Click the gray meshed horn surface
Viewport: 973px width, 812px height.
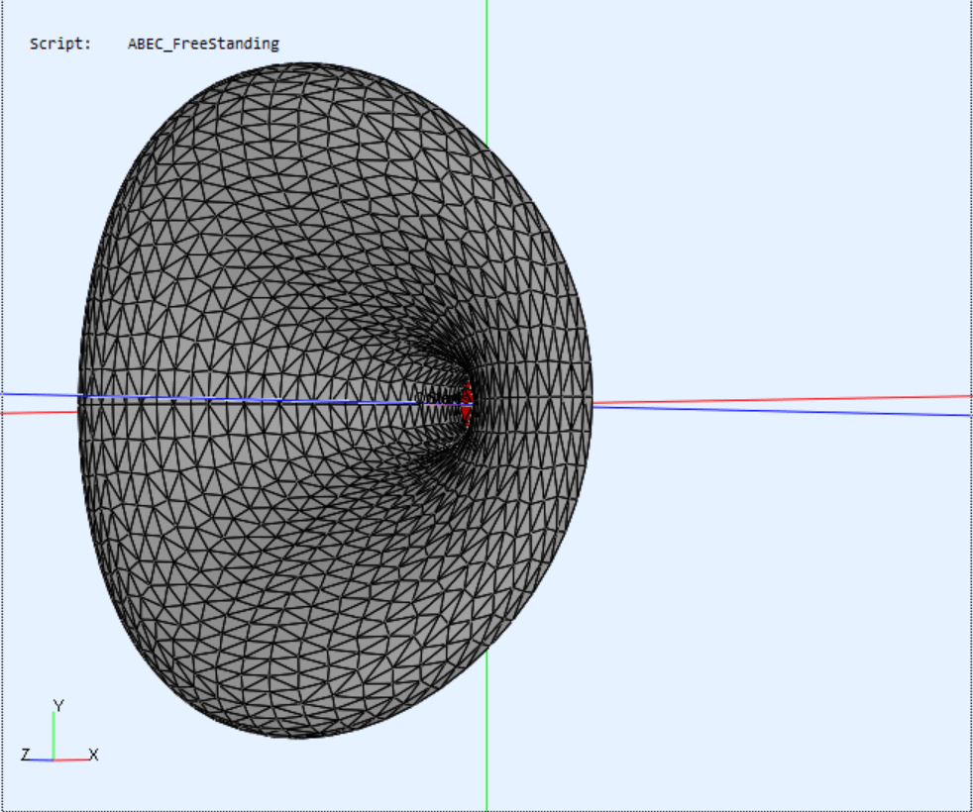click(x=335, y=400)
